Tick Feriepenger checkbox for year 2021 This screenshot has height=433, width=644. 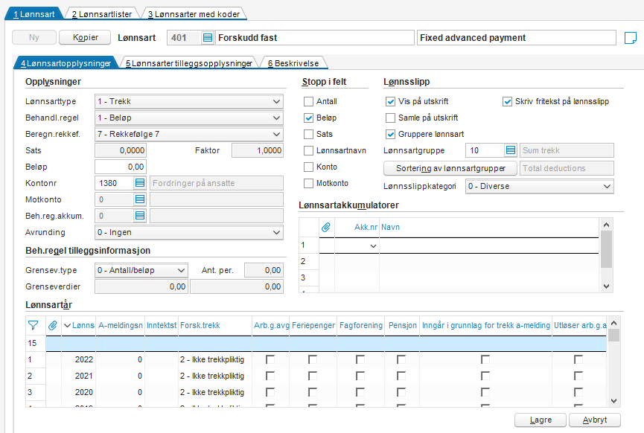(x=312, y=376)
